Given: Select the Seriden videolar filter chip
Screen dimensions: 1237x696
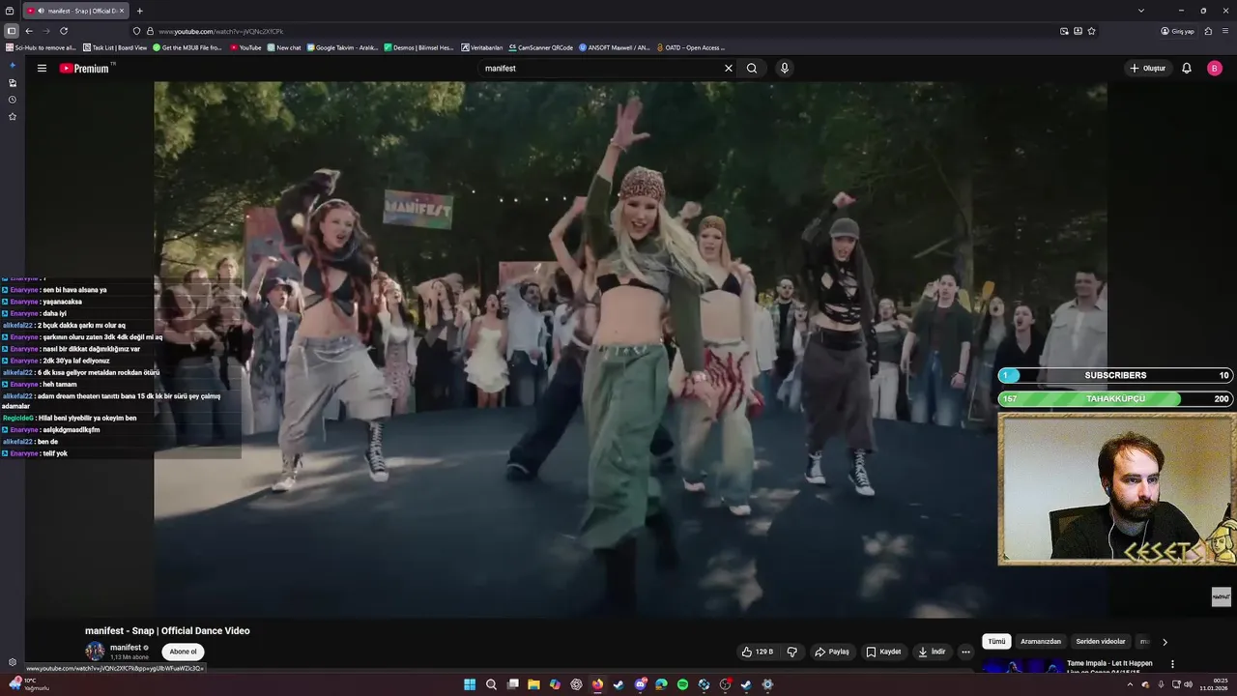Looking at the screenshot, I should coord(1101,642).
